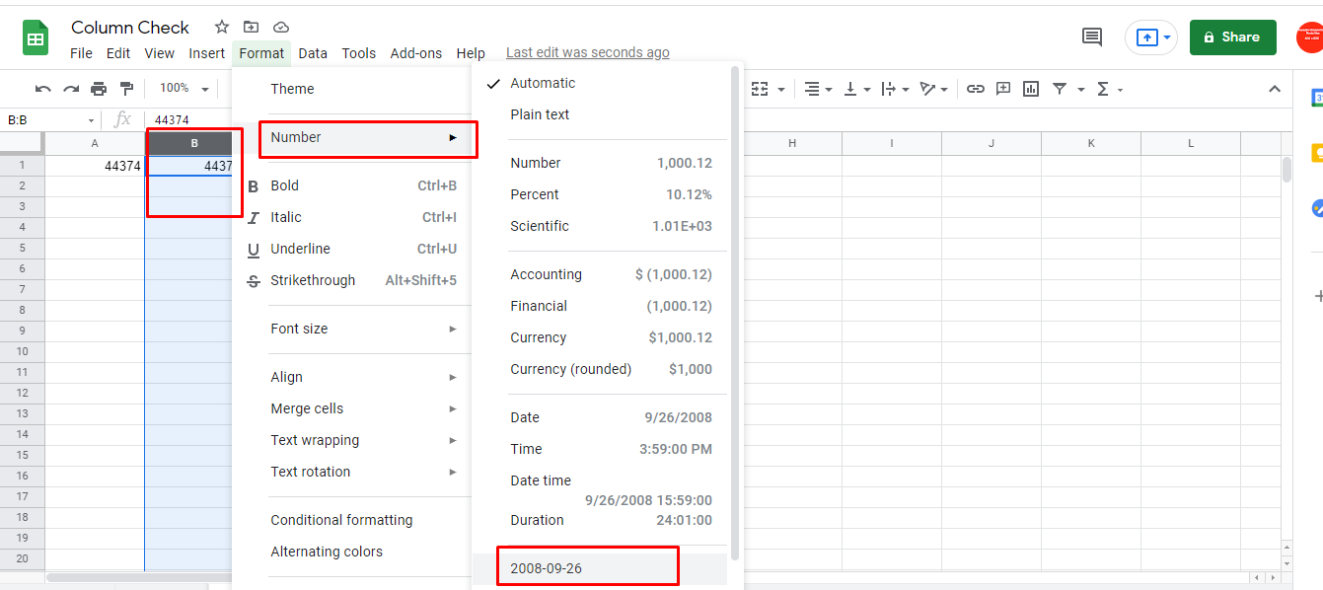Viewport: 1323px width, 590px height.
Task: Open the Number submenu in Format
Action: [x=352, y=137]
